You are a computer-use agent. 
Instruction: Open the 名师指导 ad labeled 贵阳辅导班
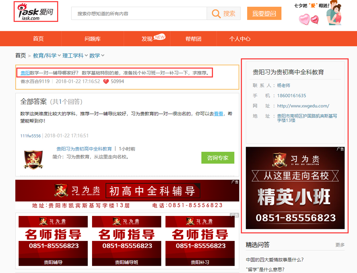(127, 241)
